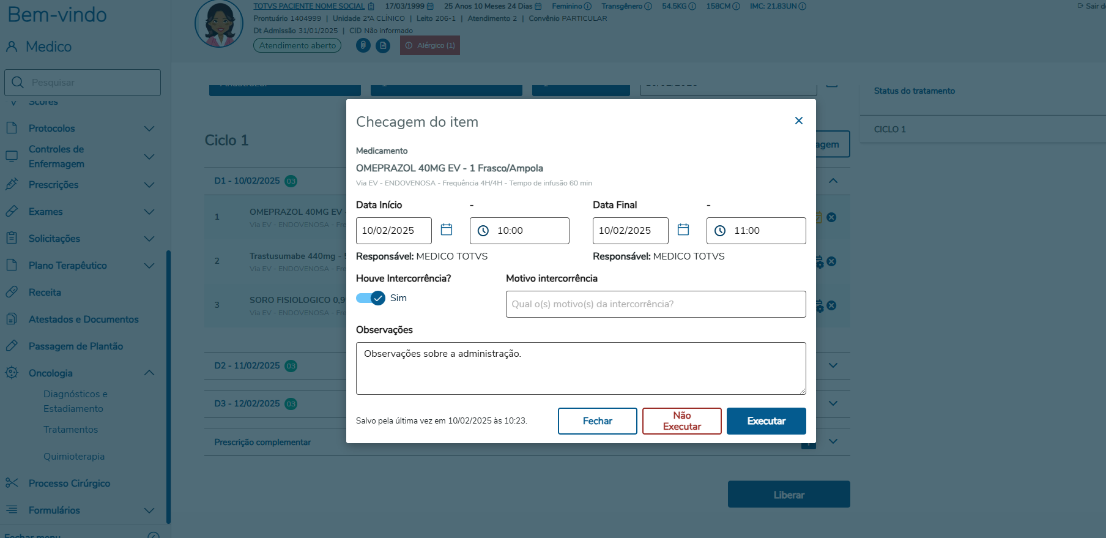
Task: Expand the Prescrições sidebar section
Action: (149, 185)
